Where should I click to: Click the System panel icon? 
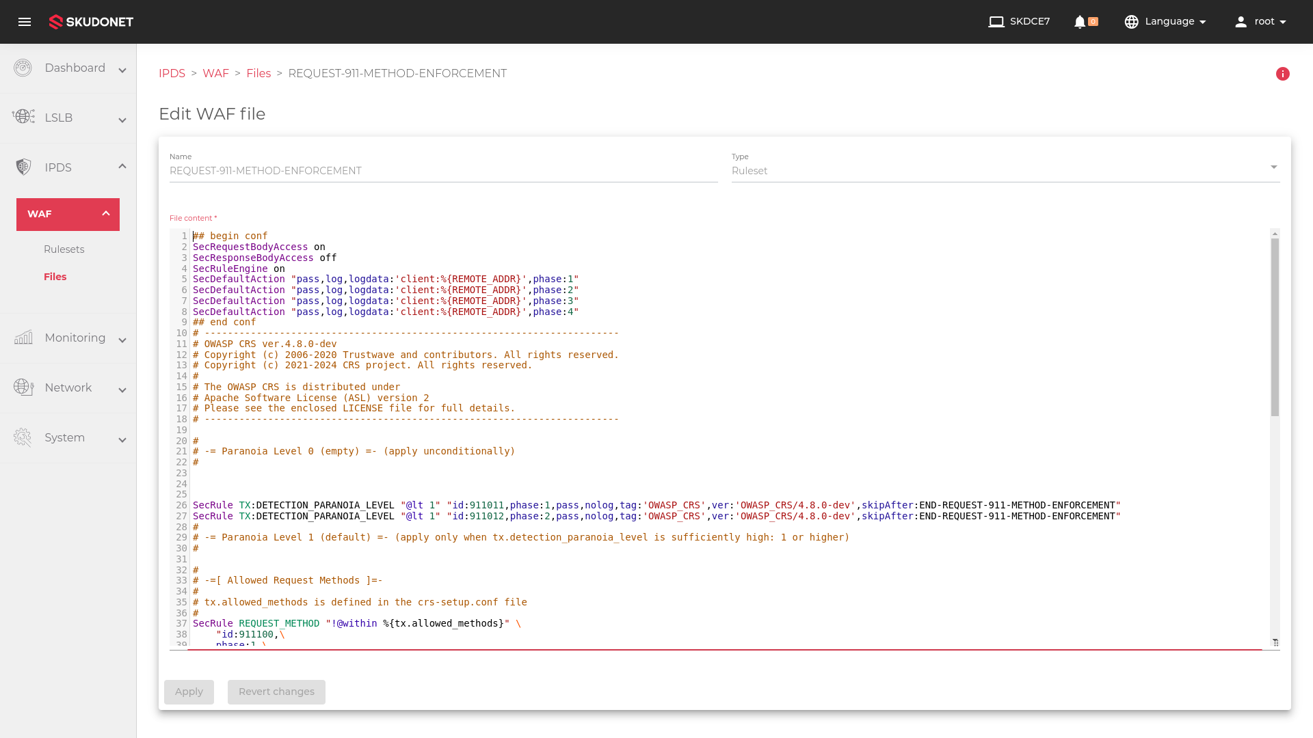pyautogui.click(x=23, y=437)
